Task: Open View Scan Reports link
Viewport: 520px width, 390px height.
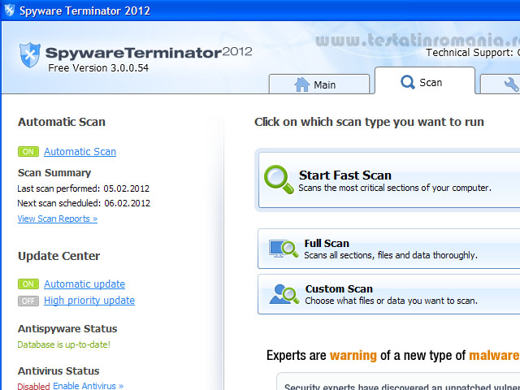Action: tap(58, 219)
